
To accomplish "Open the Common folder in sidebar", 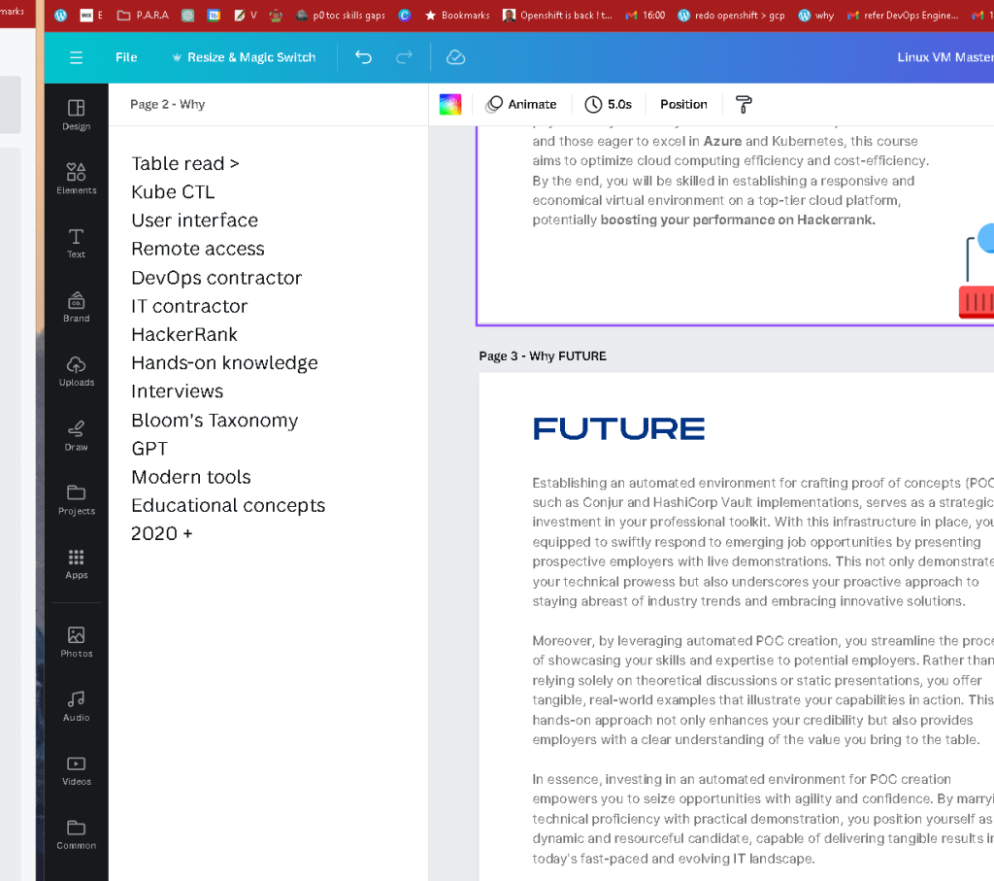I will (76, 834).
